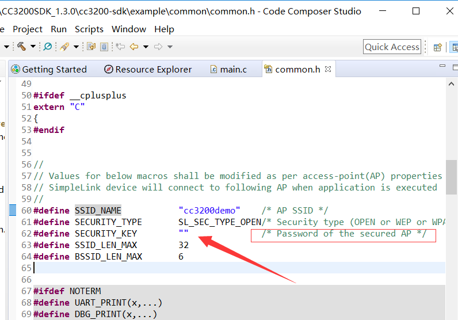Maximize the Code Composer Studio window
Viewport: 458px width, 320px height.
pos(416,11)
